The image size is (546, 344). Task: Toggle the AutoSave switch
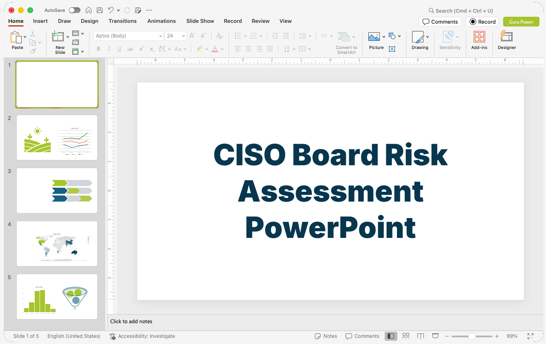(75, 10)
